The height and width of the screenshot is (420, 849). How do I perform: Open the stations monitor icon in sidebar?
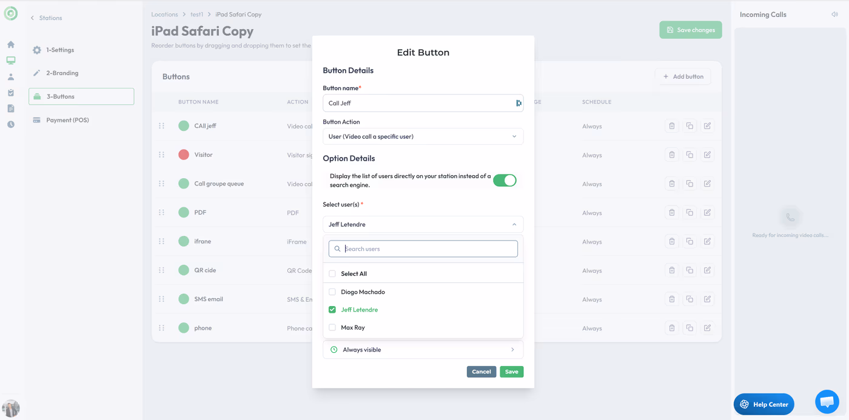11,61
